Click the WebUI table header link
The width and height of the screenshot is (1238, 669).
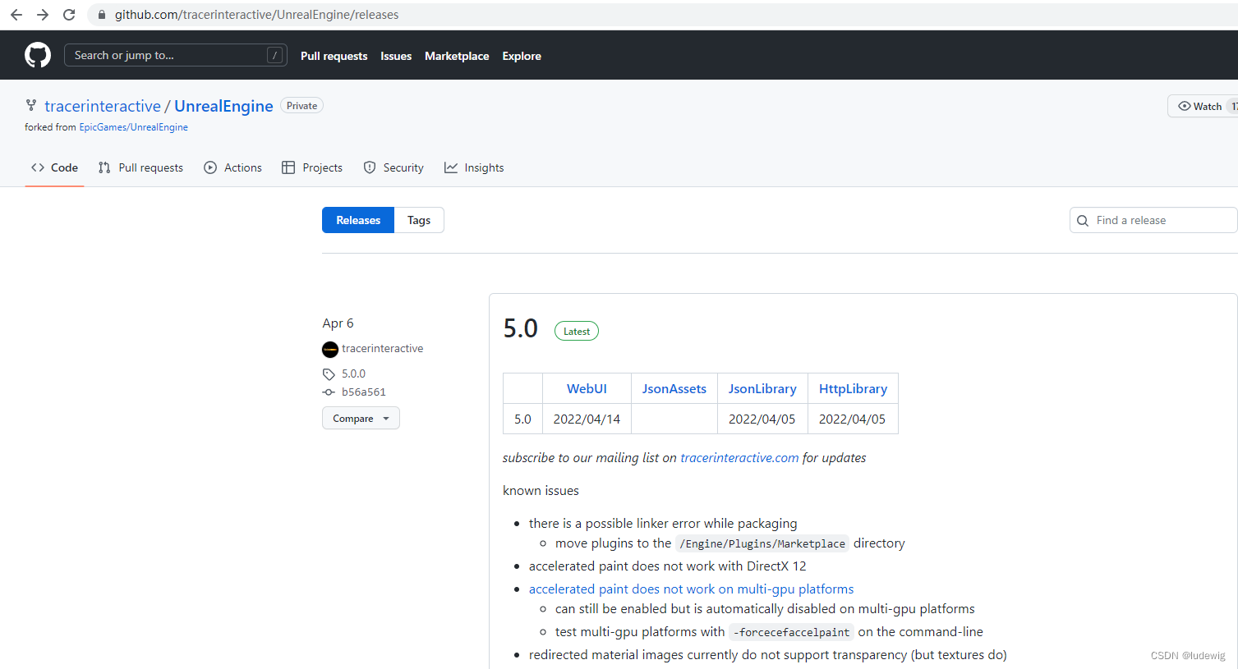587,389
